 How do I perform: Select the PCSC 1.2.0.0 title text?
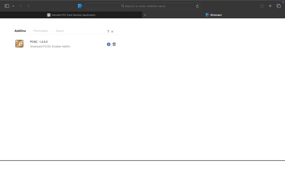pyautogui.click(x=39, y=42)
